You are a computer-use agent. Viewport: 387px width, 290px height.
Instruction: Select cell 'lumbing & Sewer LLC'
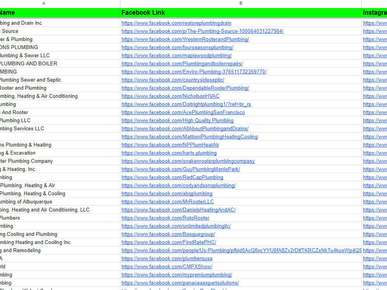point(60,55)
